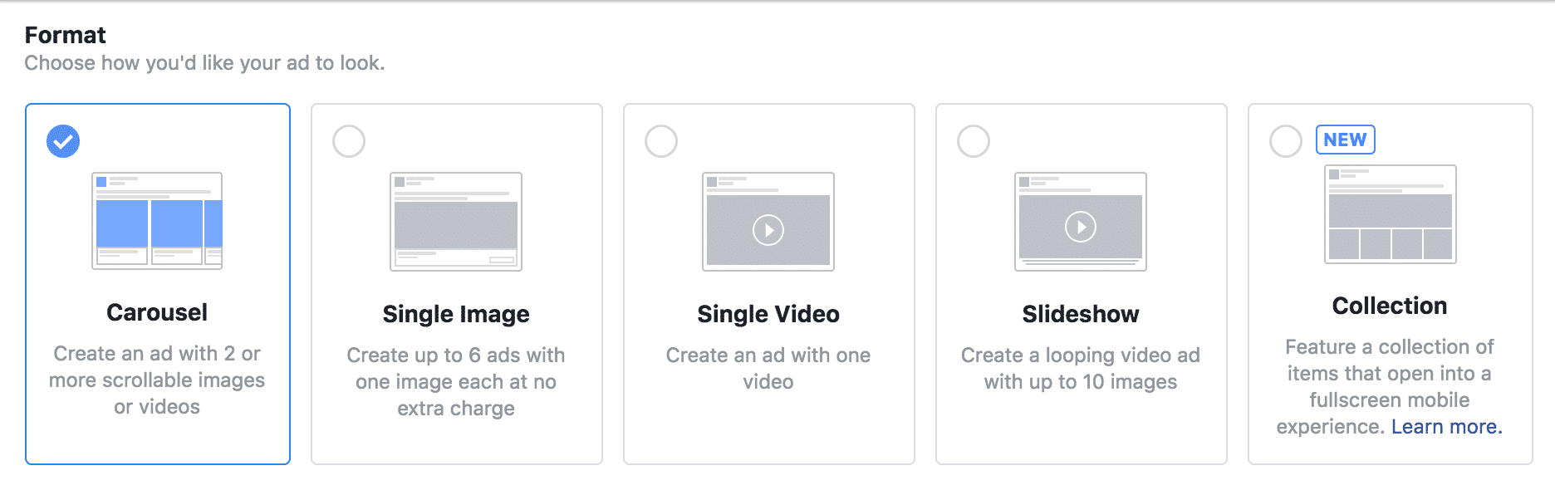Select the Single Image radio button

click(x=349, y=141)
